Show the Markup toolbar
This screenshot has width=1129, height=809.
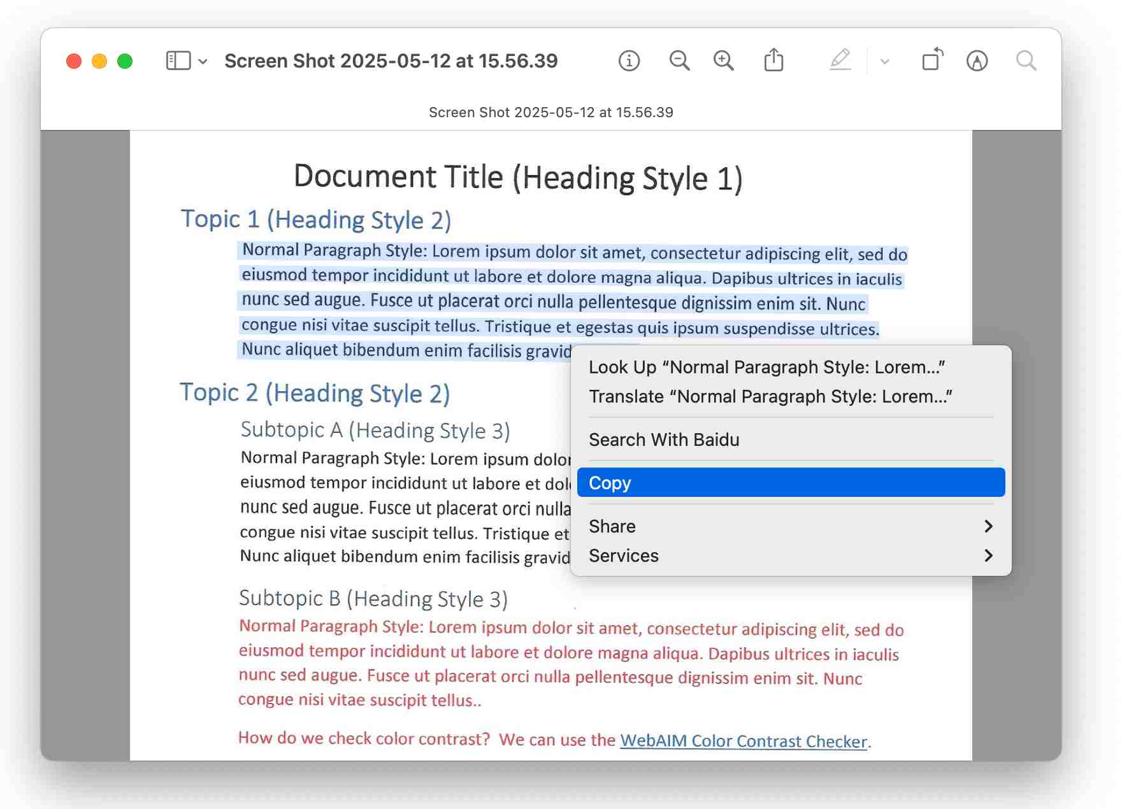pos(978,61)
